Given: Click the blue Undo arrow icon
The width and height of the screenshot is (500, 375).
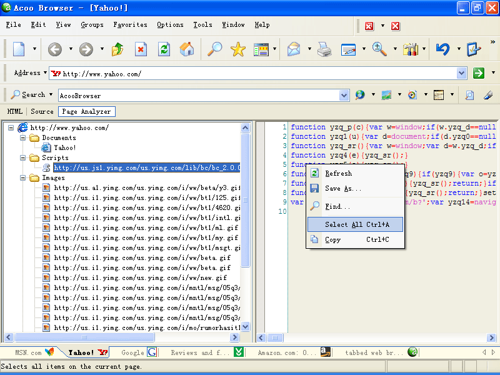Looking at the screenshot, I should [x=442, y=49].
